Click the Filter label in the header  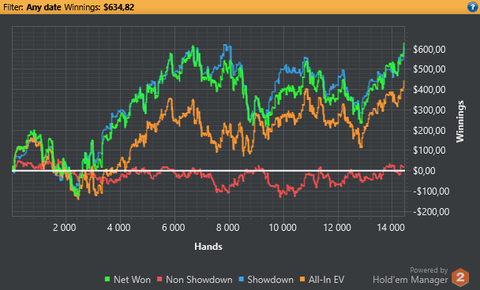coord(13,7)
